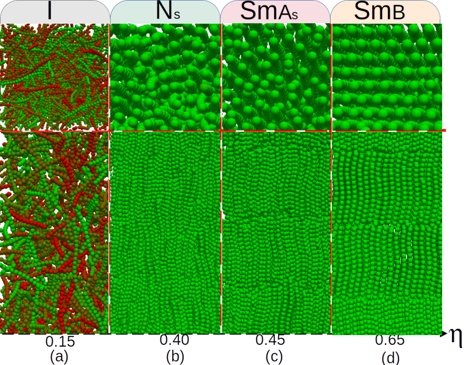Click the 0.40 packing fraction value
The height and width of the screenshot is (365, 473).
(174, 340)
